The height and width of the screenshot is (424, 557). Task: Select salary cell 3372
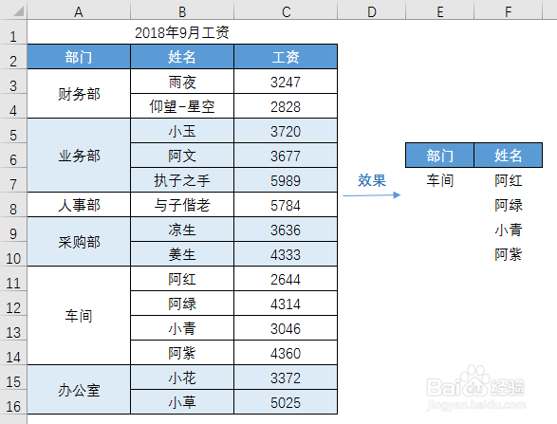286,378
